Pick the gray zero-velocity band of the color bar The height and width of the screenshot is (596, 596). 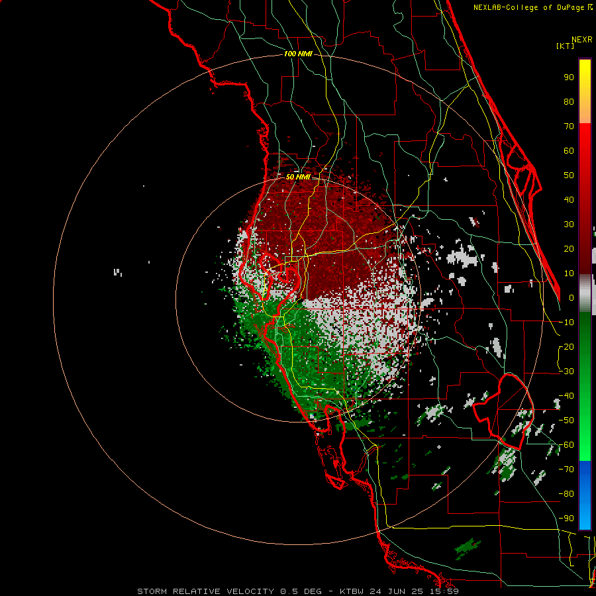click(x=585, y=293)
